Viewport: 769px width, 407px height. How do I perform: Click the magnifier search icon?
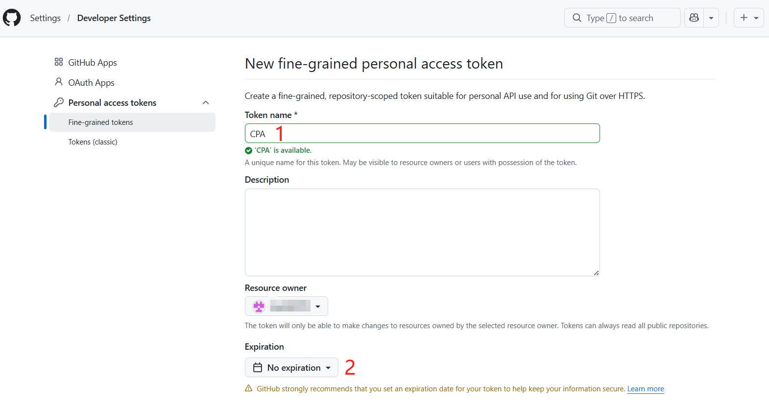(x=577, y=18)
